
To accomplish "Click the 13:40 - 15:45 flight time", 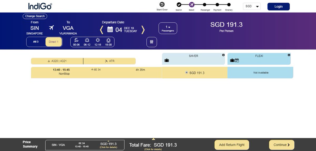I will coord(61,70).
